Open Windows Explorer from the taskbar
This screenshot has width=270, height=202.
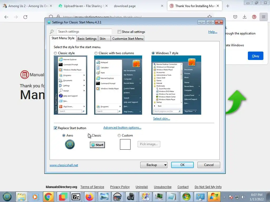pos(21,197)
